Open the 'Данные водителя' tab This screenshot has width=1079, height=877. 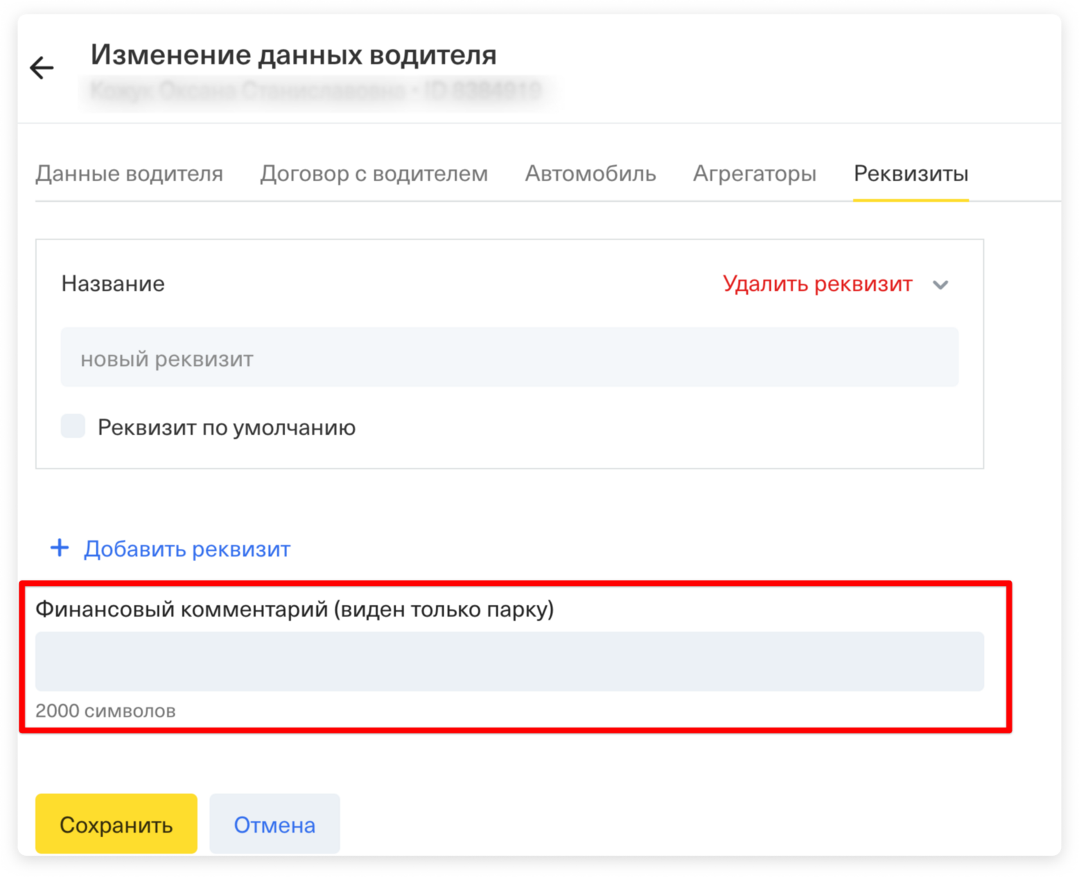point(129,173)
